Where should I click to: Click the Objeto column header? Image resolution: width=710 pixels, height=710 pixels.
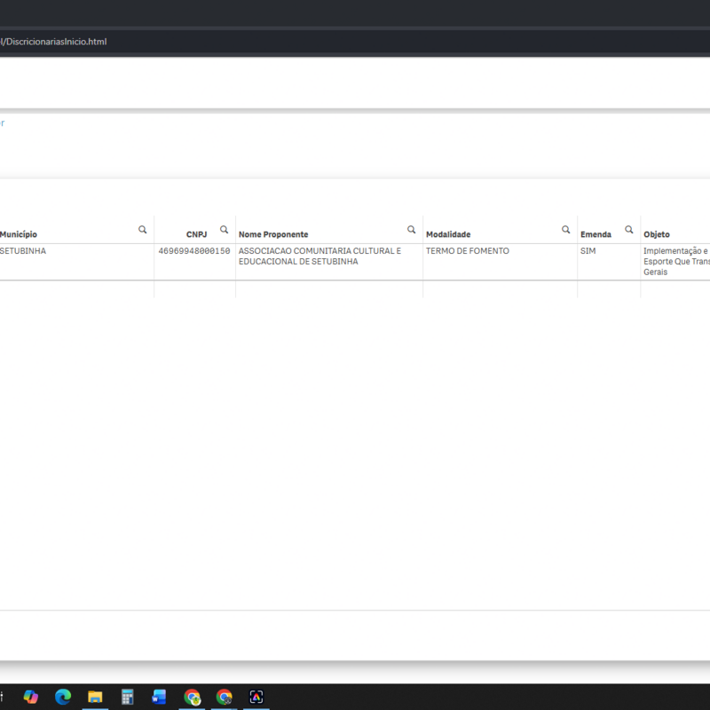657,234
